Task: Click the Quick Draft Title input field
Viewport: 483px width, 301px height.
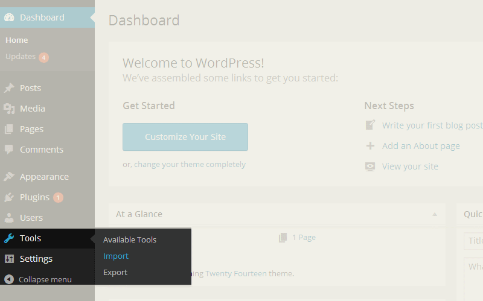Action: pos(473,241)
